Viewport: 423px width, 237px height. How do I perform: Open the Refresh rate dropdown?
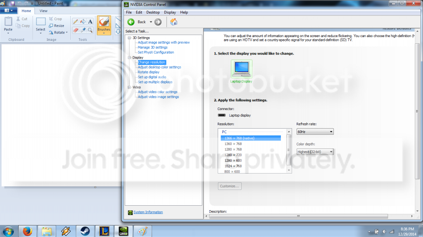click(x=315, y=132)
